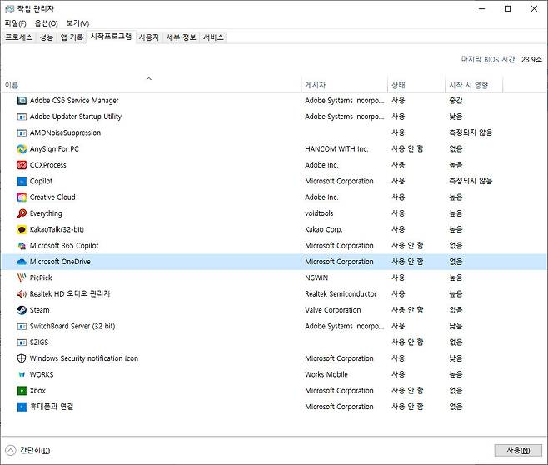
Task: Click the Copilot icon in the list
Action: point(22,181)
